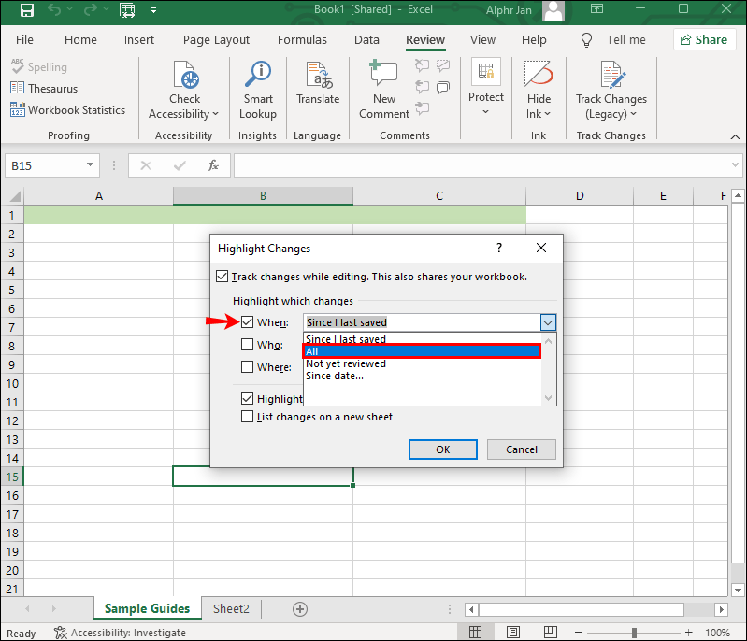The height and width of the screenshot is (641, 747).
Task: Open the Formulas tab
Action: (x=302, y=40)
